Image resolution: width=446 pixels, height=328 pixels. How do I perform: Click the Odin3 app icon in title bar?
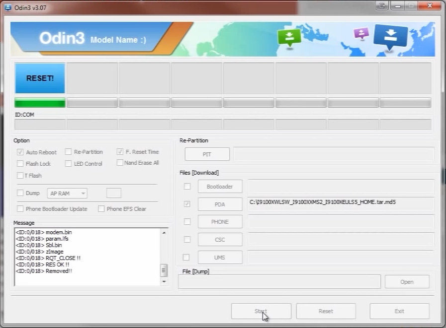pos(8,7)
